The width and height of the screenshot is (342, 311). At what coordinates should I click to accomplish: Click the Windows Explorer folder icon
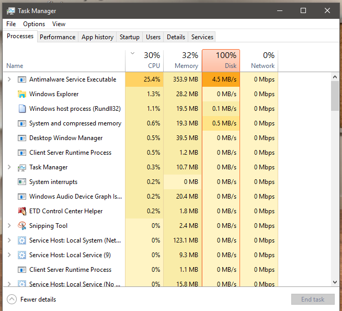click(x=22, y=94)
